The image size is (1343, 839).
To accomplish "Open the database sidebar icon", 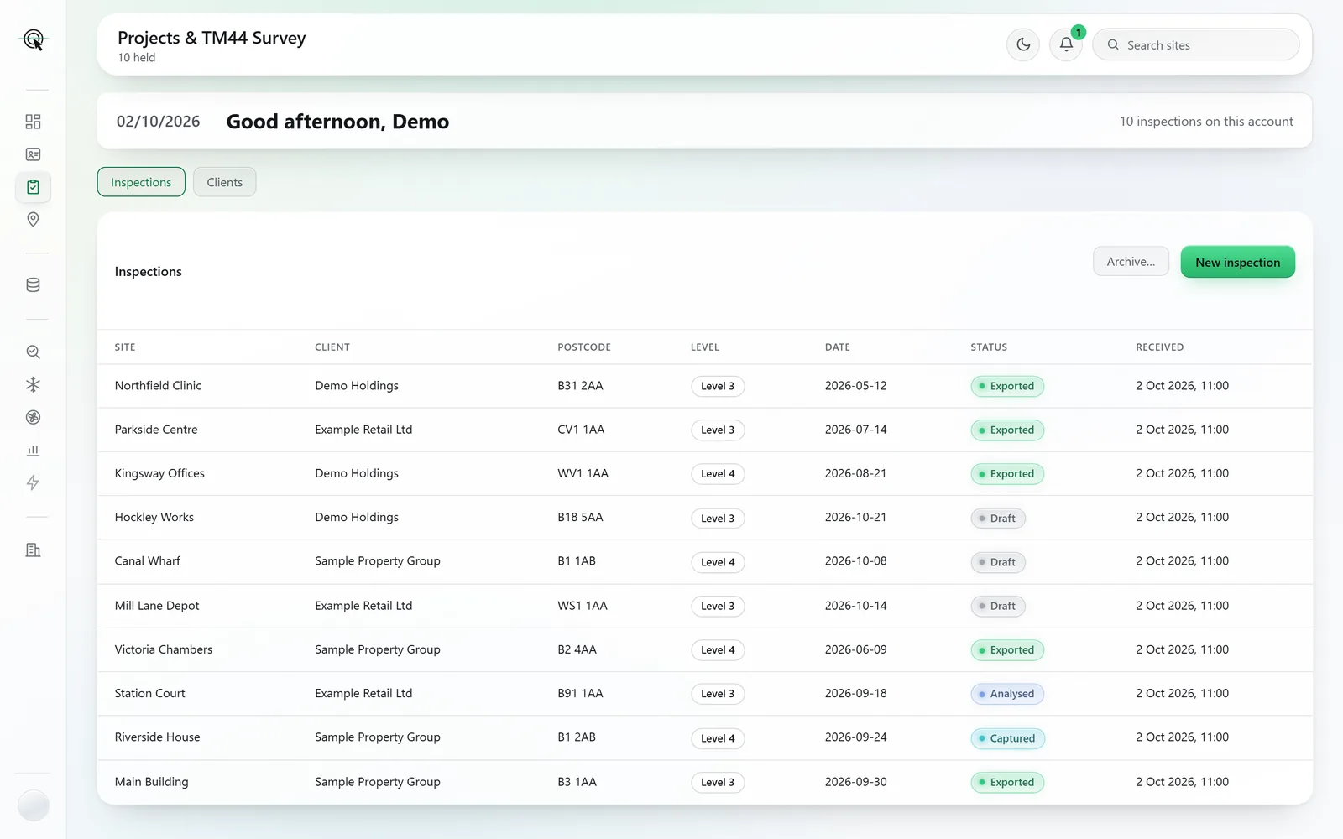I will (33, 285).
